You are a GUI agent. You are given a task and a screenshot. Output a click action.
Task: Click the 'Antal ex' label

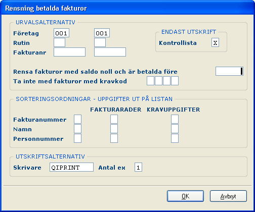(x=112, y=168)
